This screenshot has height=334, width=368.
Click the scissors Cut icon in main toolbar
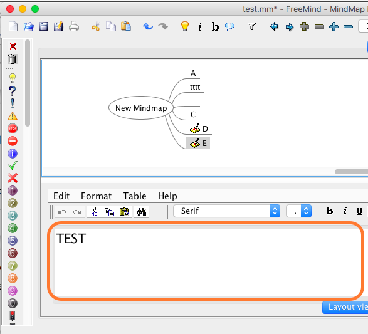pos(96,26)
